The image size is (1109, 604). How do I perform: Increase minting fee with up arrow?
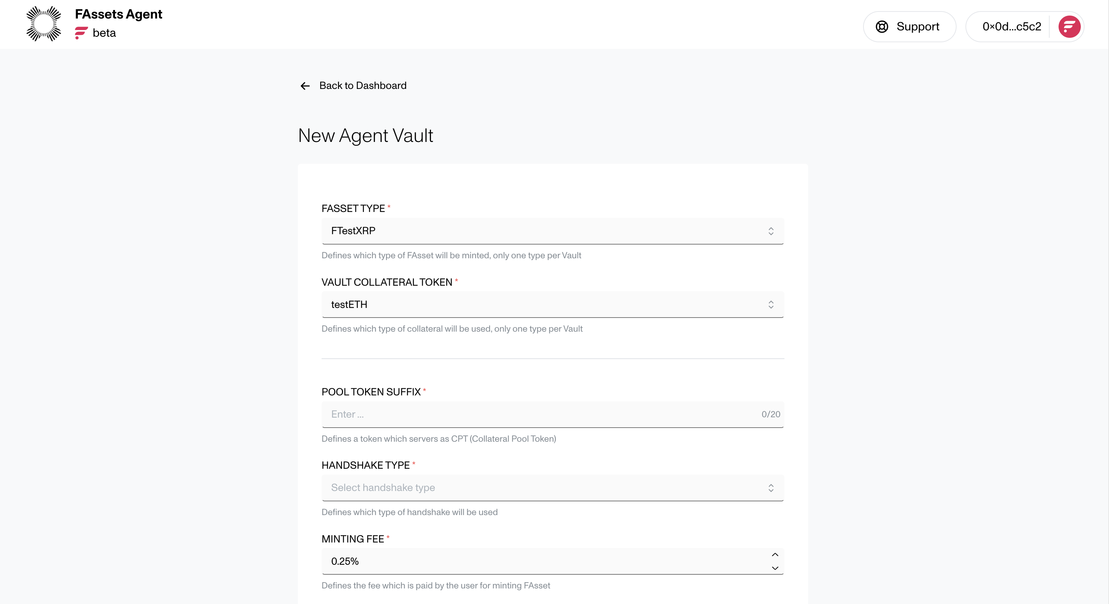tap(775, 554)
